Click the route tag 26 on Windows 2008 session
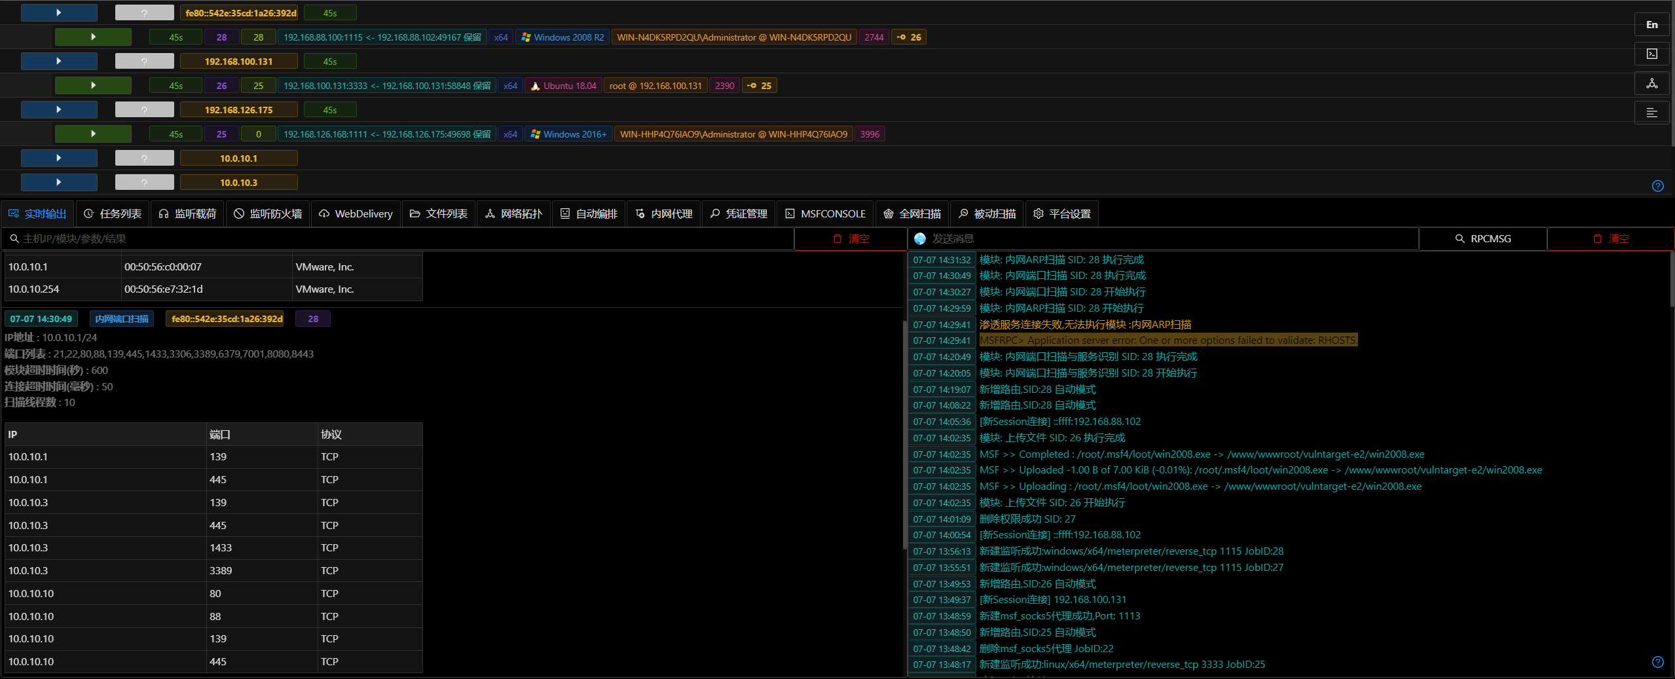The height and width of the screenshot is (679, 1675). (909, 37)
